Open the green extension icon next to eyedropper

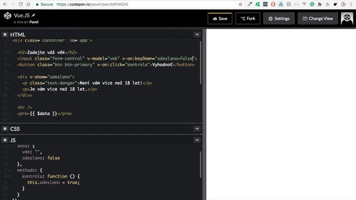coord(258,4)
